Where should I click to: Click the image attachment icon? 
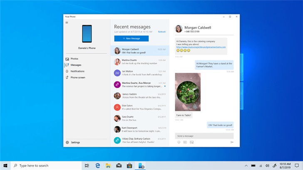pos(191,142)
